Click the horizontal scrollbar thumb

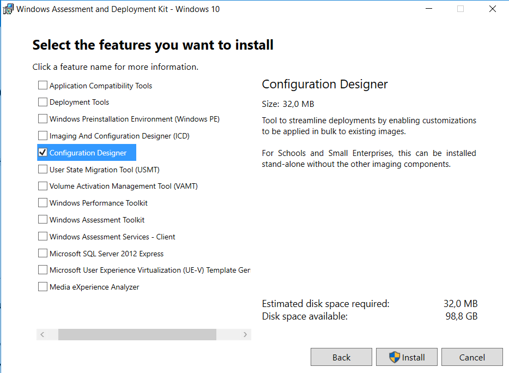pos(136,334)
